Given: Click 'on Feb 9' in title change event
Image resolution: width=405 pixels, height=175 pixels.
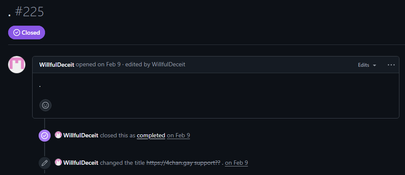Looking at the screenshot, I should [x=236, y=163].
